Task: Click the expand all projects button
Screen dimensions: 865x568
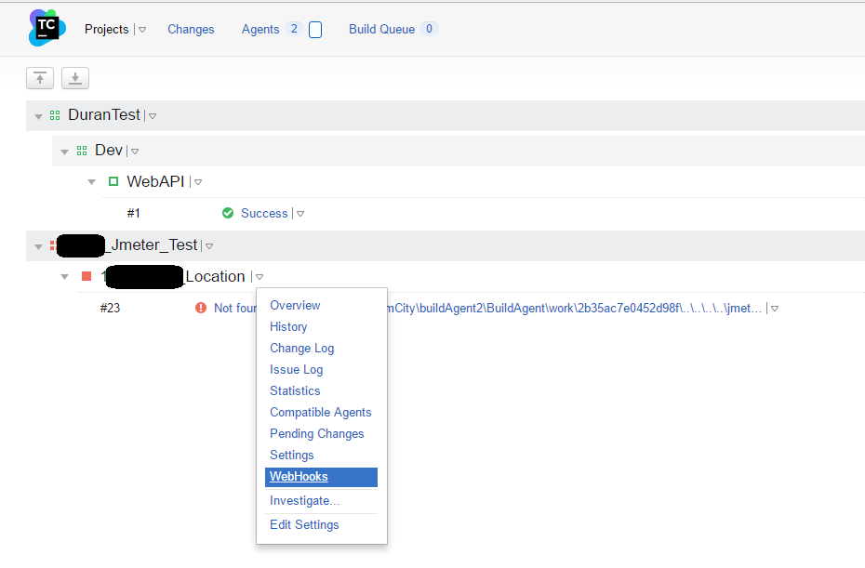Action: (75, 78)
